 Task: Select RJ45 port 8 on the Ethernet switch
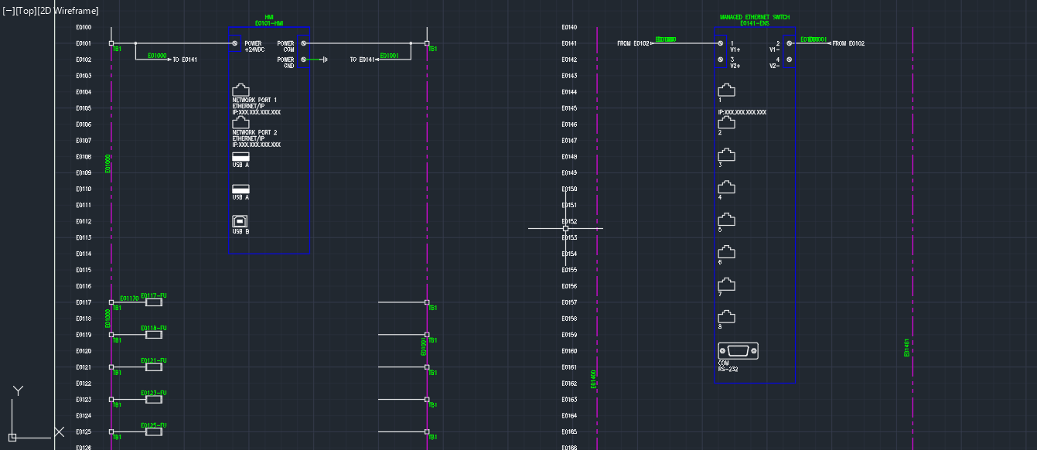pos(725,316)
